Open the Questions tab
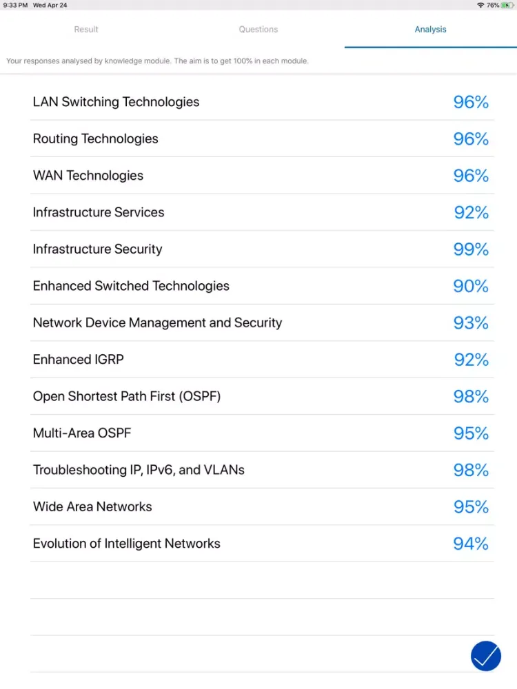The height and width of the screenshot is (689, 517). (x=258, y=30)
